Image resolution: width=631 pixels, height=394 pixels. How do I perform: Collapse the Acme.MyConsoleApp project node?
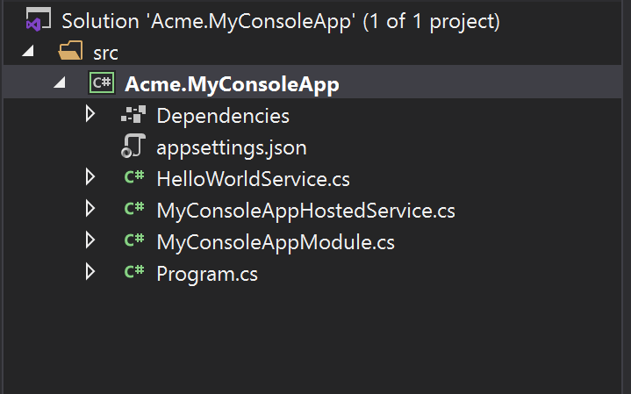coord(60,82)
